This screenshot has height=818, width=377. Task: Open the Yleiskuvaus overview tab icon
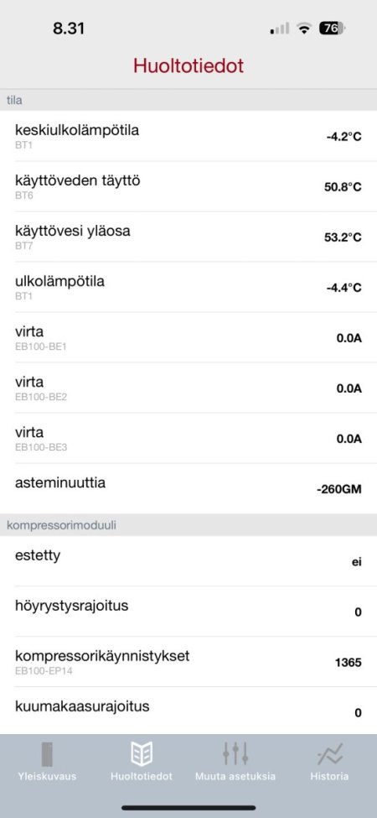(x=48, y=754)
